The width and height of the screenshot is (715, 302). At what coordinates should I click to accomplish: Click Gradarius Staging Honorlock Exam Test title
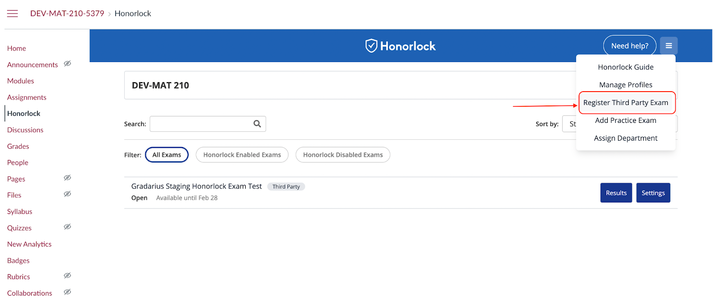pos(197,186)
